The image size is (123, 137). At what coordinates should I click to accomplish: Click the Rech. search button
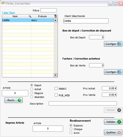[13, 100]
